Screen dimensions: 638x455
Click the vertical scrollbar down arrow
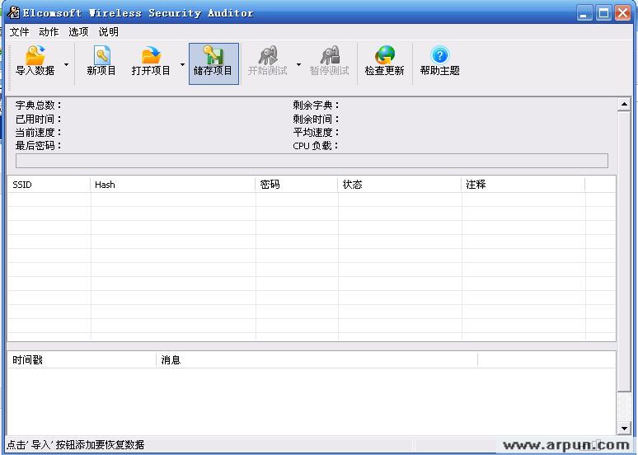pyautogui.click(x=624, y=428)
